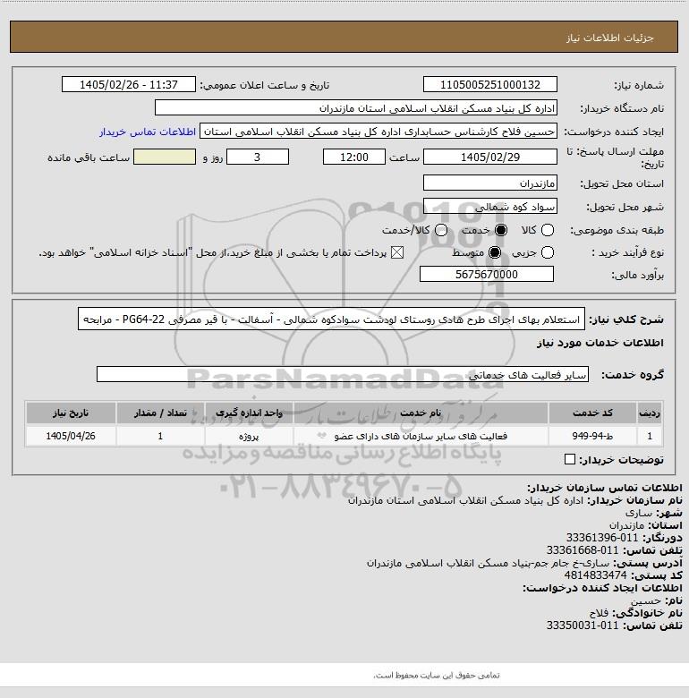
Task: Choose the جزیی purchase type radio
Action: 547,253
